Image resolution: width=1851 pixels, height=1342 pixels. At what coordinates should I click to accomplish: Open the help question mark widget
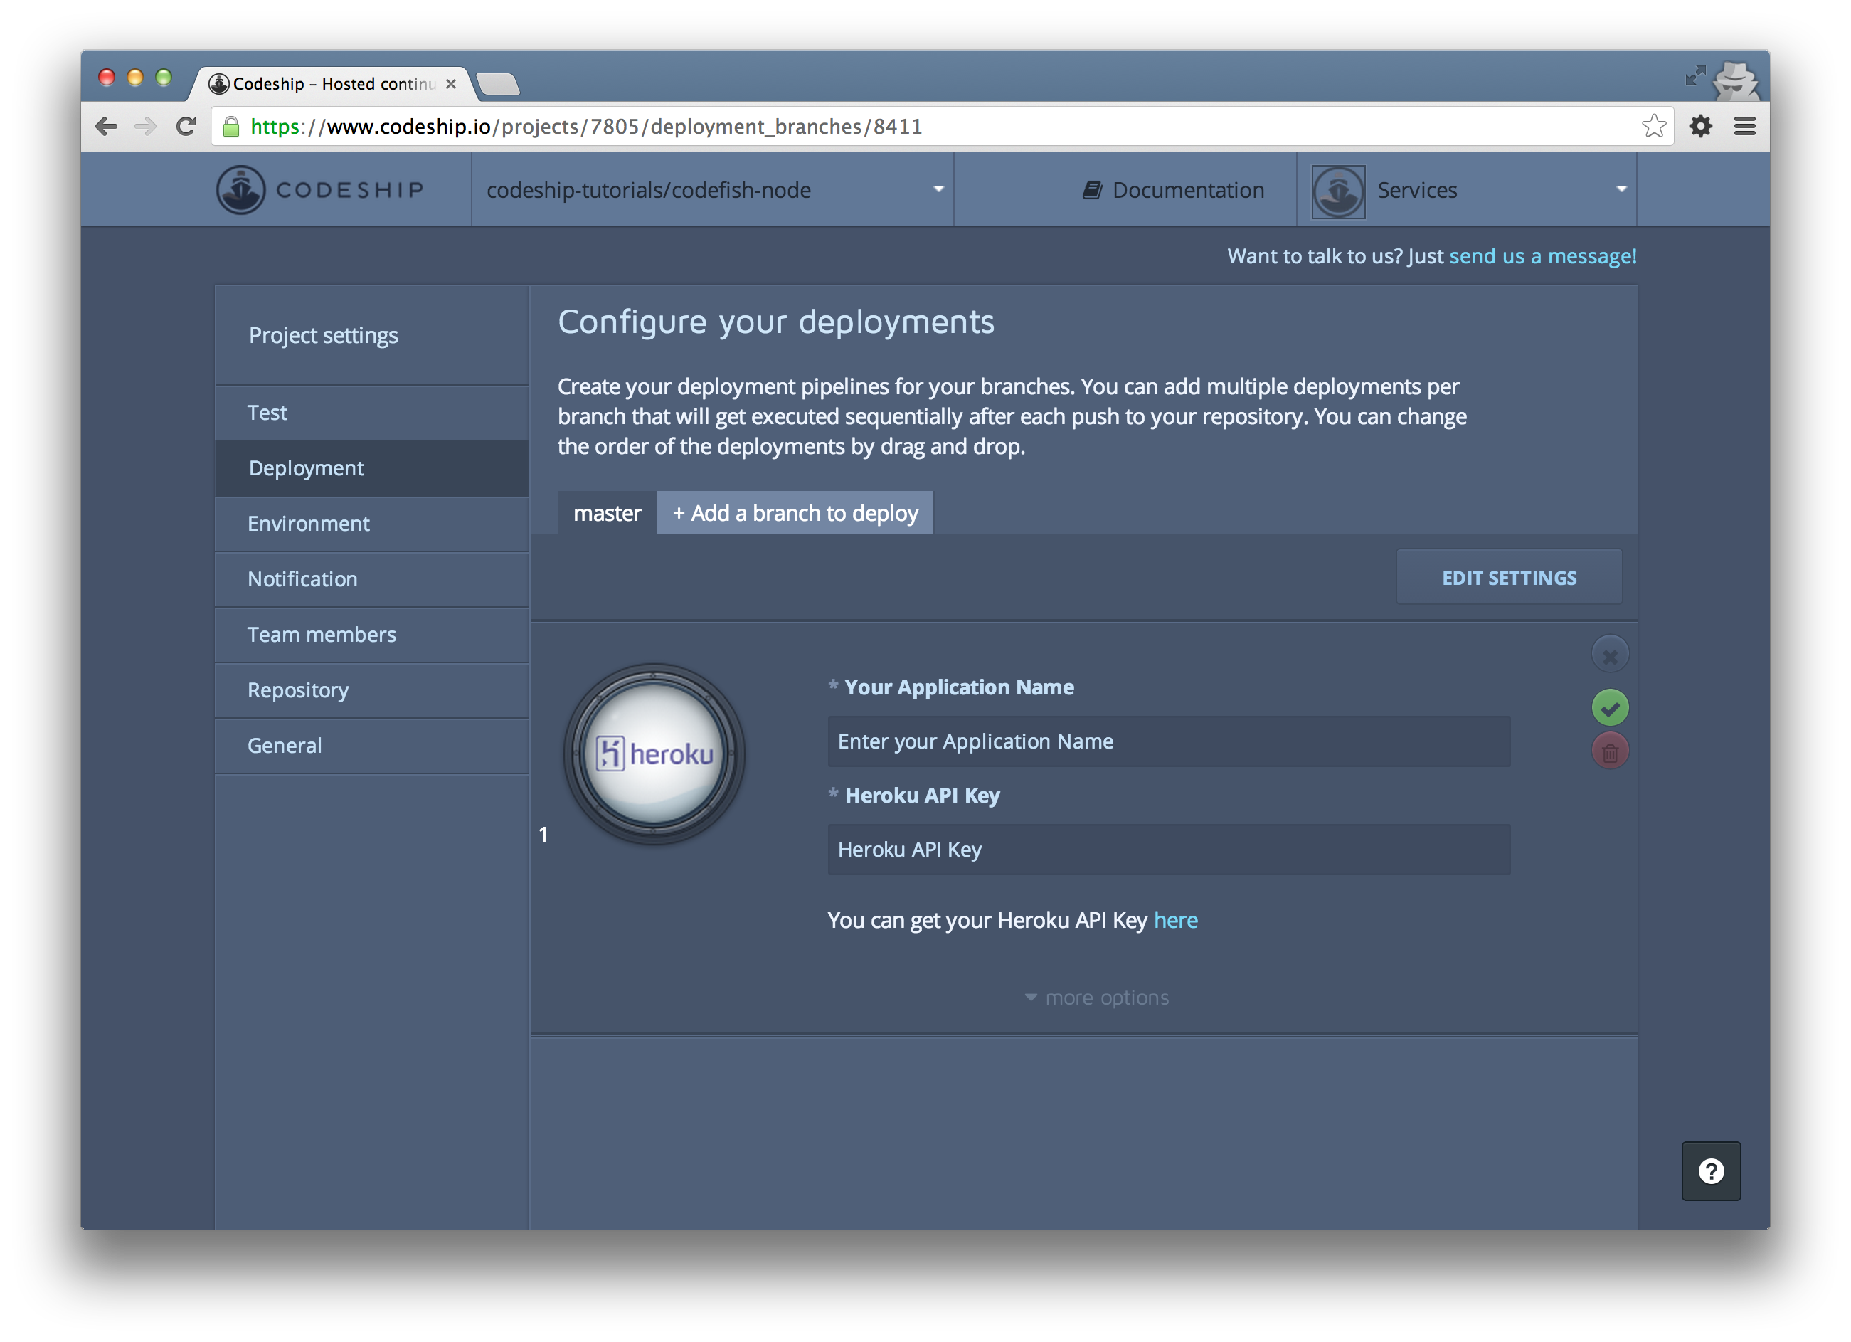tap(1711, 1171)
